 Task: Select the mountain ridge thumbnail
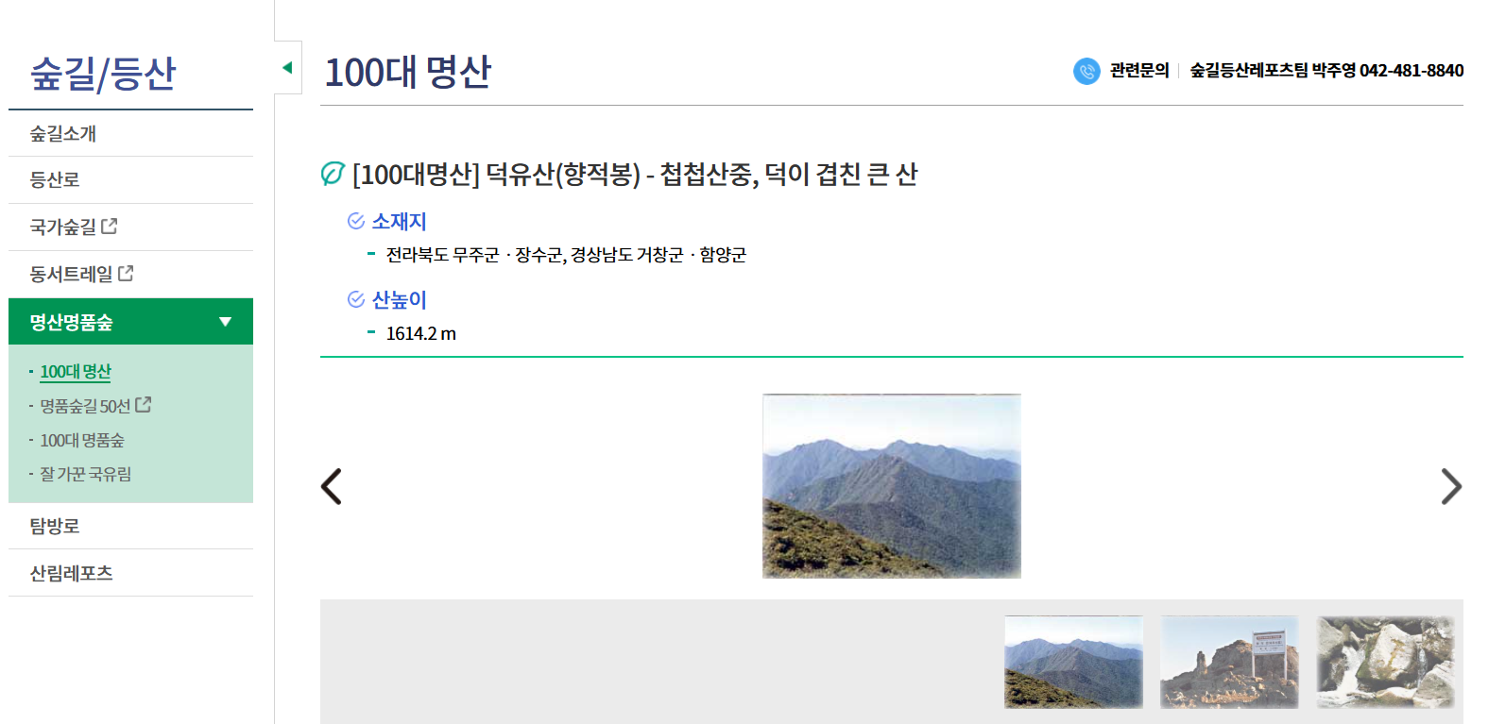tap(1074, 662)
